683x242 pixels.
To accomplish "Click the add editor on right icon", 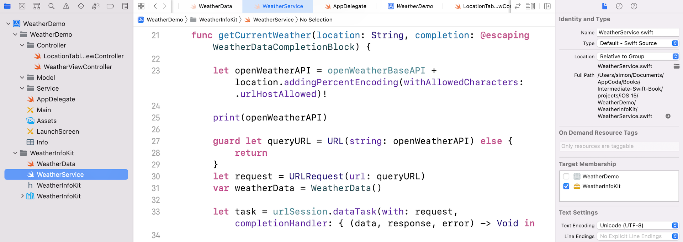I will [x=547, y=6].
